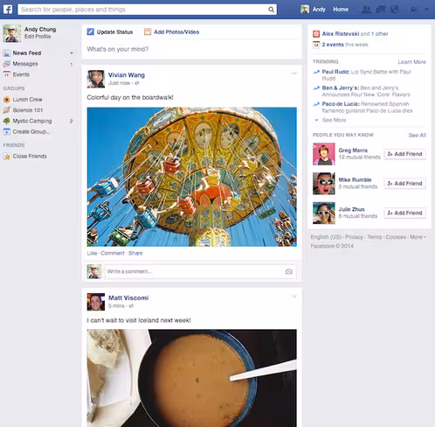This screenshot has height=427, width=435.
Task: Open the messages icon in top bar
Action: [381, 10]
